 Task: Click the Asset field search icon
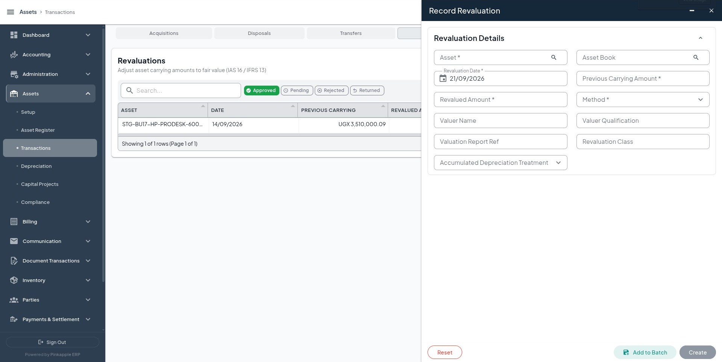coord(554,57)
